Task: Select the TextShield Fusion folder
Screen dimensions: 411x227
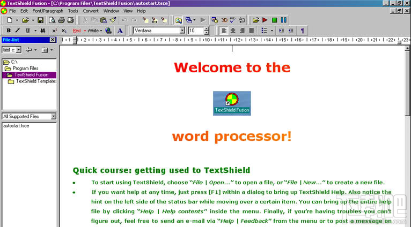Action: [x=28, y=75]
